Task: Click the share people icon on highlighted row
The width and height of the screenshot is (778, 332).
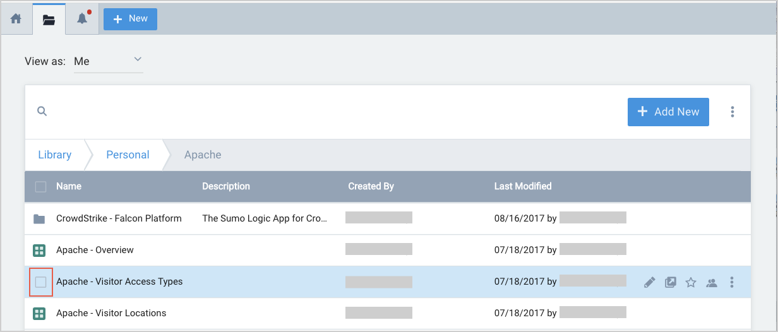Action: click(x=712, y=283)
